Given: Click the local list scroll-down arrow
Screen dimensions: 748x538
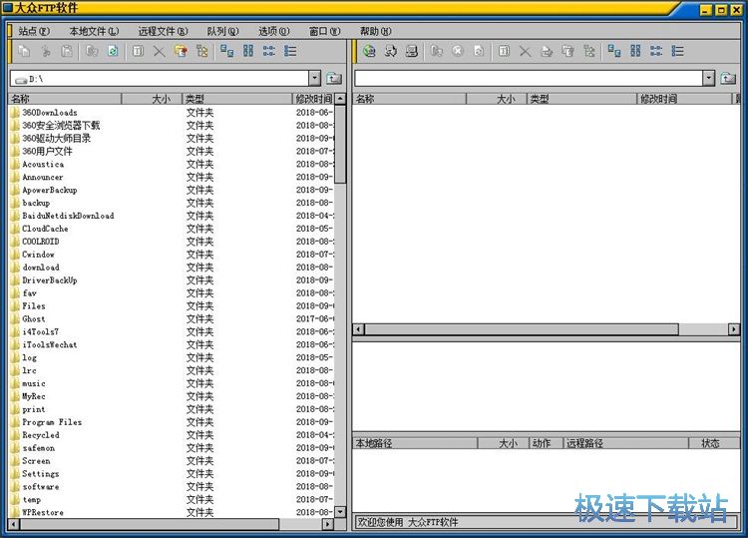Looking at the screenshot, I should coord(340,512).
